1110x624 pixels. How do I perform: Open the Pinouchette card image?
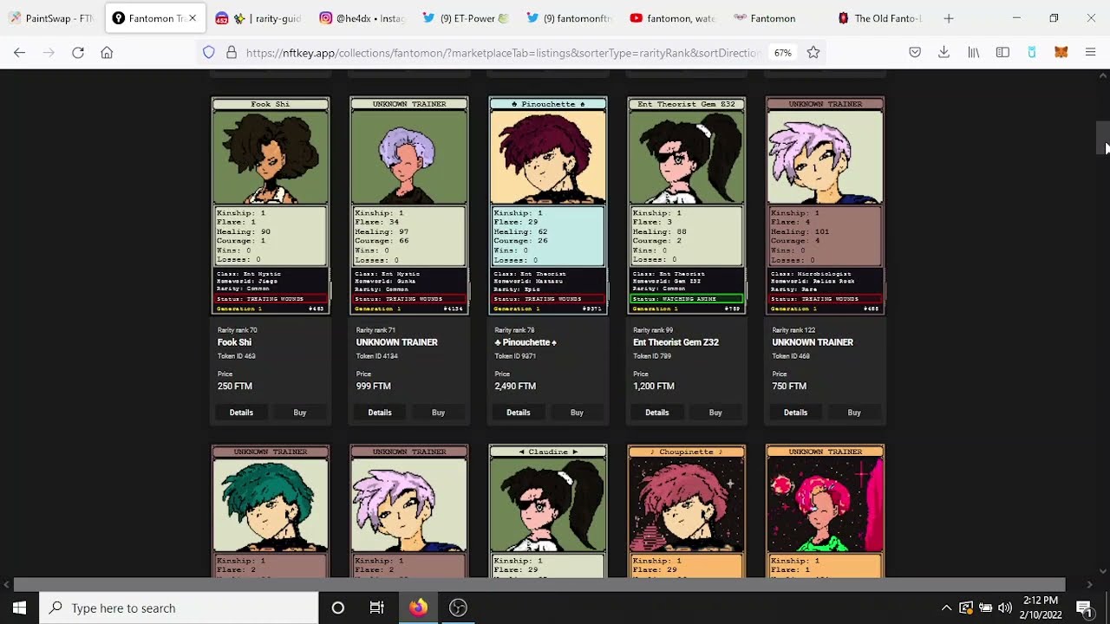tap(548, 205)
